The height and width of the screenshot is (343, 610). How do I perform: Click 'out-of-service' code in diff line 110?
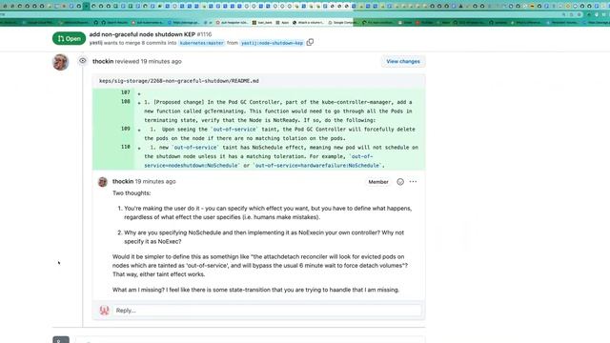[x=195, y=148]
